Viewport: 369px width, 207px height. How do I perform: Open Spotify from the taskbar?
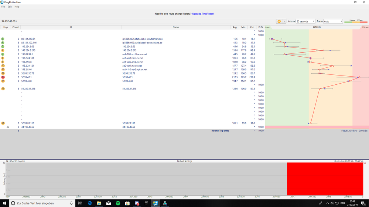pyautogui.click(x=118, y=203)
